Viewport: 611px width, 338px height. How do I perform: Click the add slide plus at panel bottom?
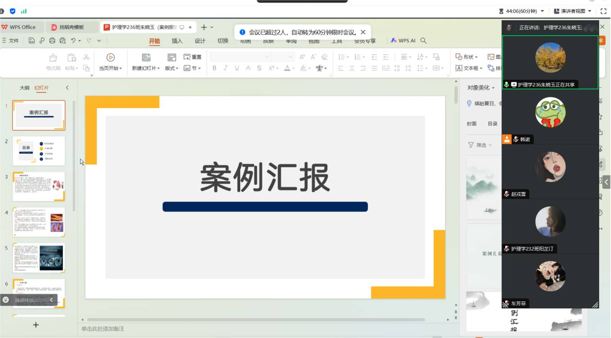(36, 325)
